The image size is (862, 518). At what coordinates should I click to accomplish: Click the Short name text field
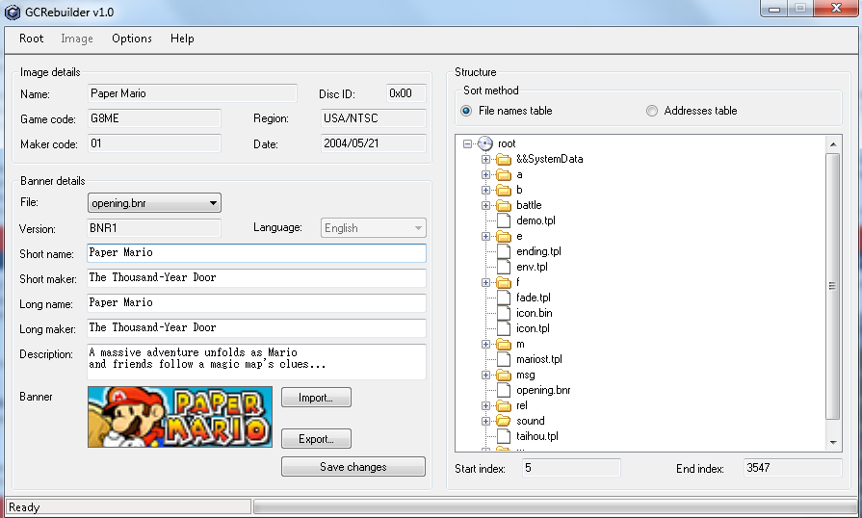[256, 253]
